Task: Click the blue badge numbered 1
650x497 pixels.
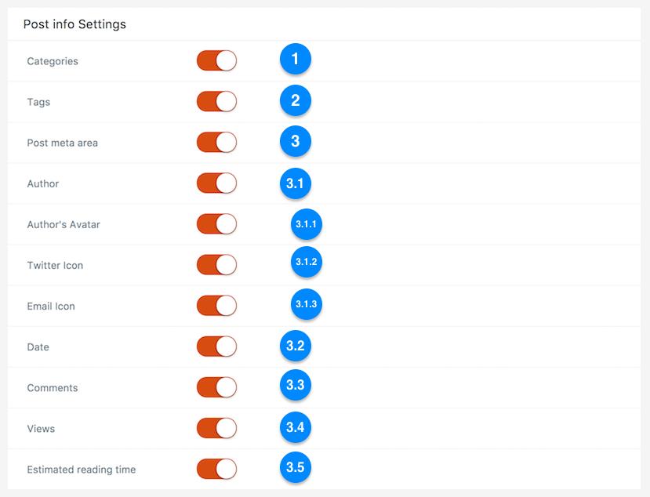Action: tap(295, 59)
